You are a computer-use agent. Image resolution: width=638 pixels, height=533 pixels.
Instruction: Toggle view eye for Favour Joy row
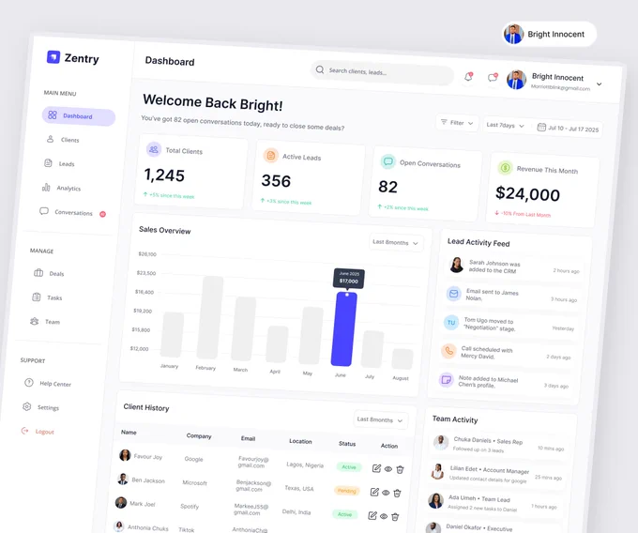[388, 469]
